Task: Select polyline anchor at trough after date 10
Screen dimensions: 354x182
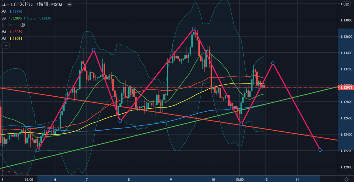Action: (x=241, y=125)
